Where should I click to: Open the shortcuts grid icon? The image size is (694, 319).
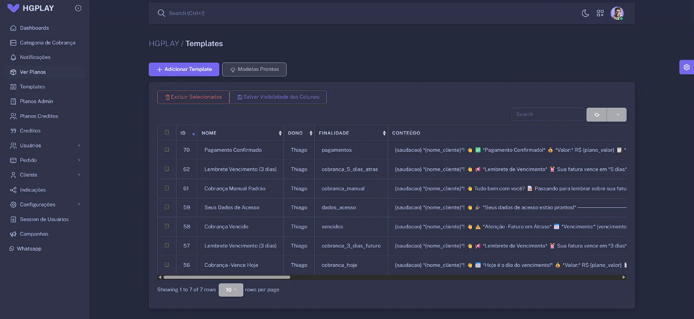pos(600,13)
